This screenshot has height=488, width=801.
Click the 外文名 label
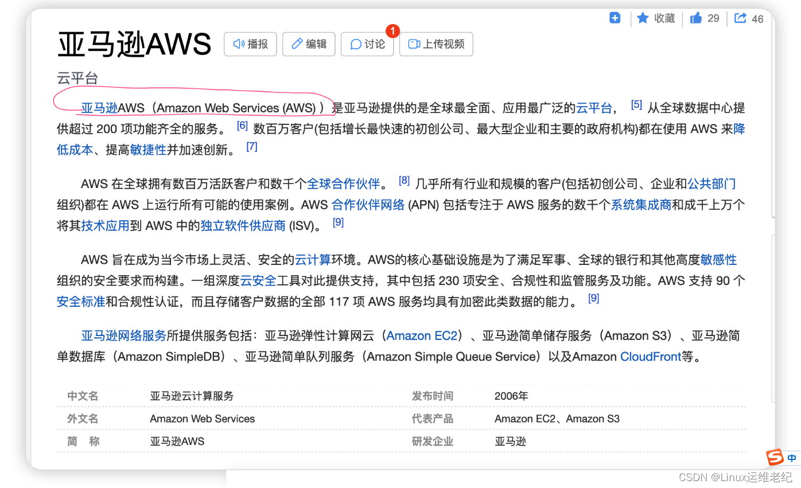(x=83, y=419)
